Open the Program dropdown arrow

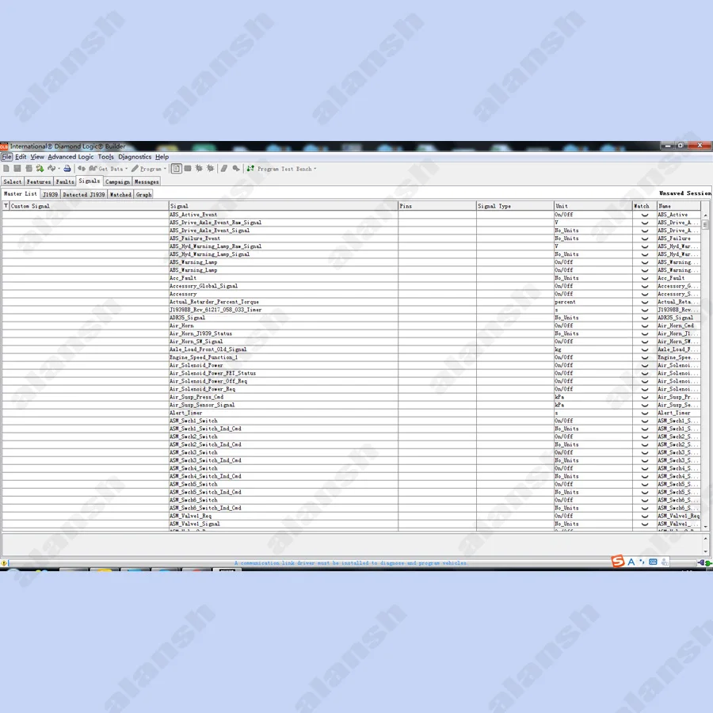(x=165, y=169)
